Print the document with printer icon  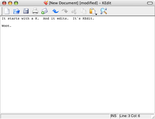[35, 11]
